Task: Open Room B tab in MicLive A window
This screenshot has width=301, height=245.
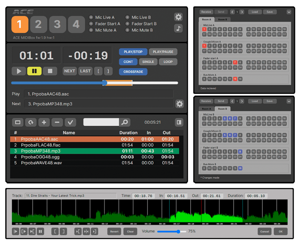Action: coord(223,20)
